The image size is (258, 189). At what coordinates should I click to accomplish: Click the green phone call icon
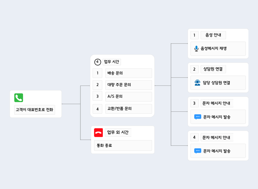pos(19,98)
